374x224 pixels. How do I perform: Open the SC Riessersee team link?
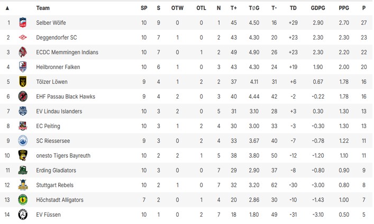(53, 141)
